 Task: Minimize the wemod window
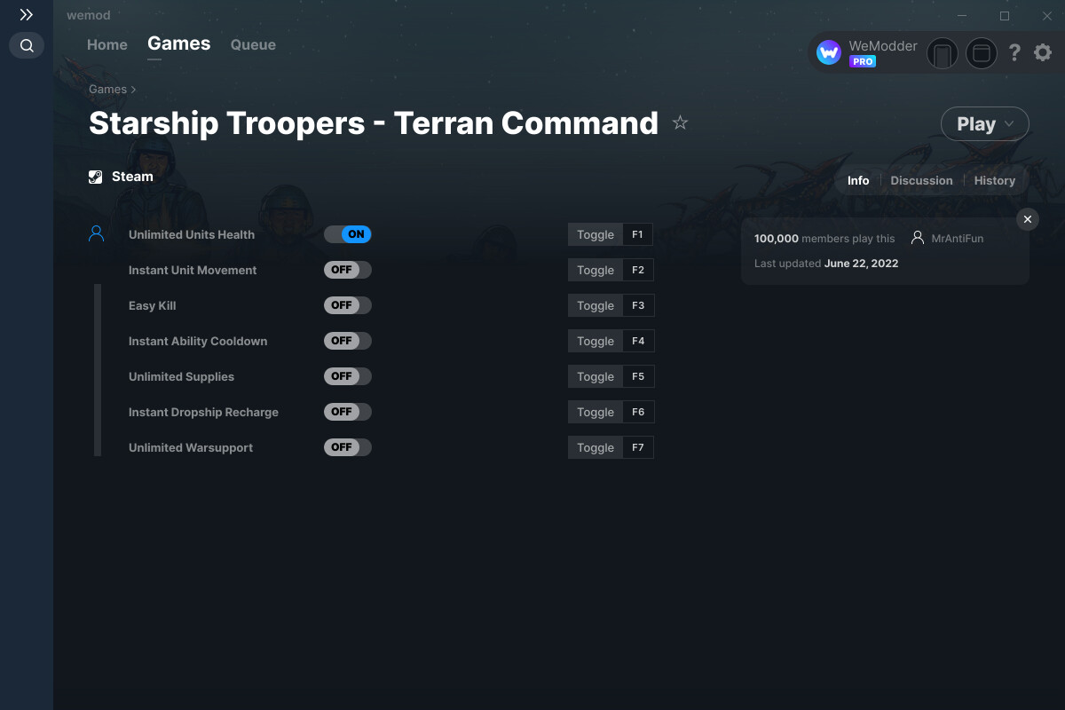coord(963,16)
